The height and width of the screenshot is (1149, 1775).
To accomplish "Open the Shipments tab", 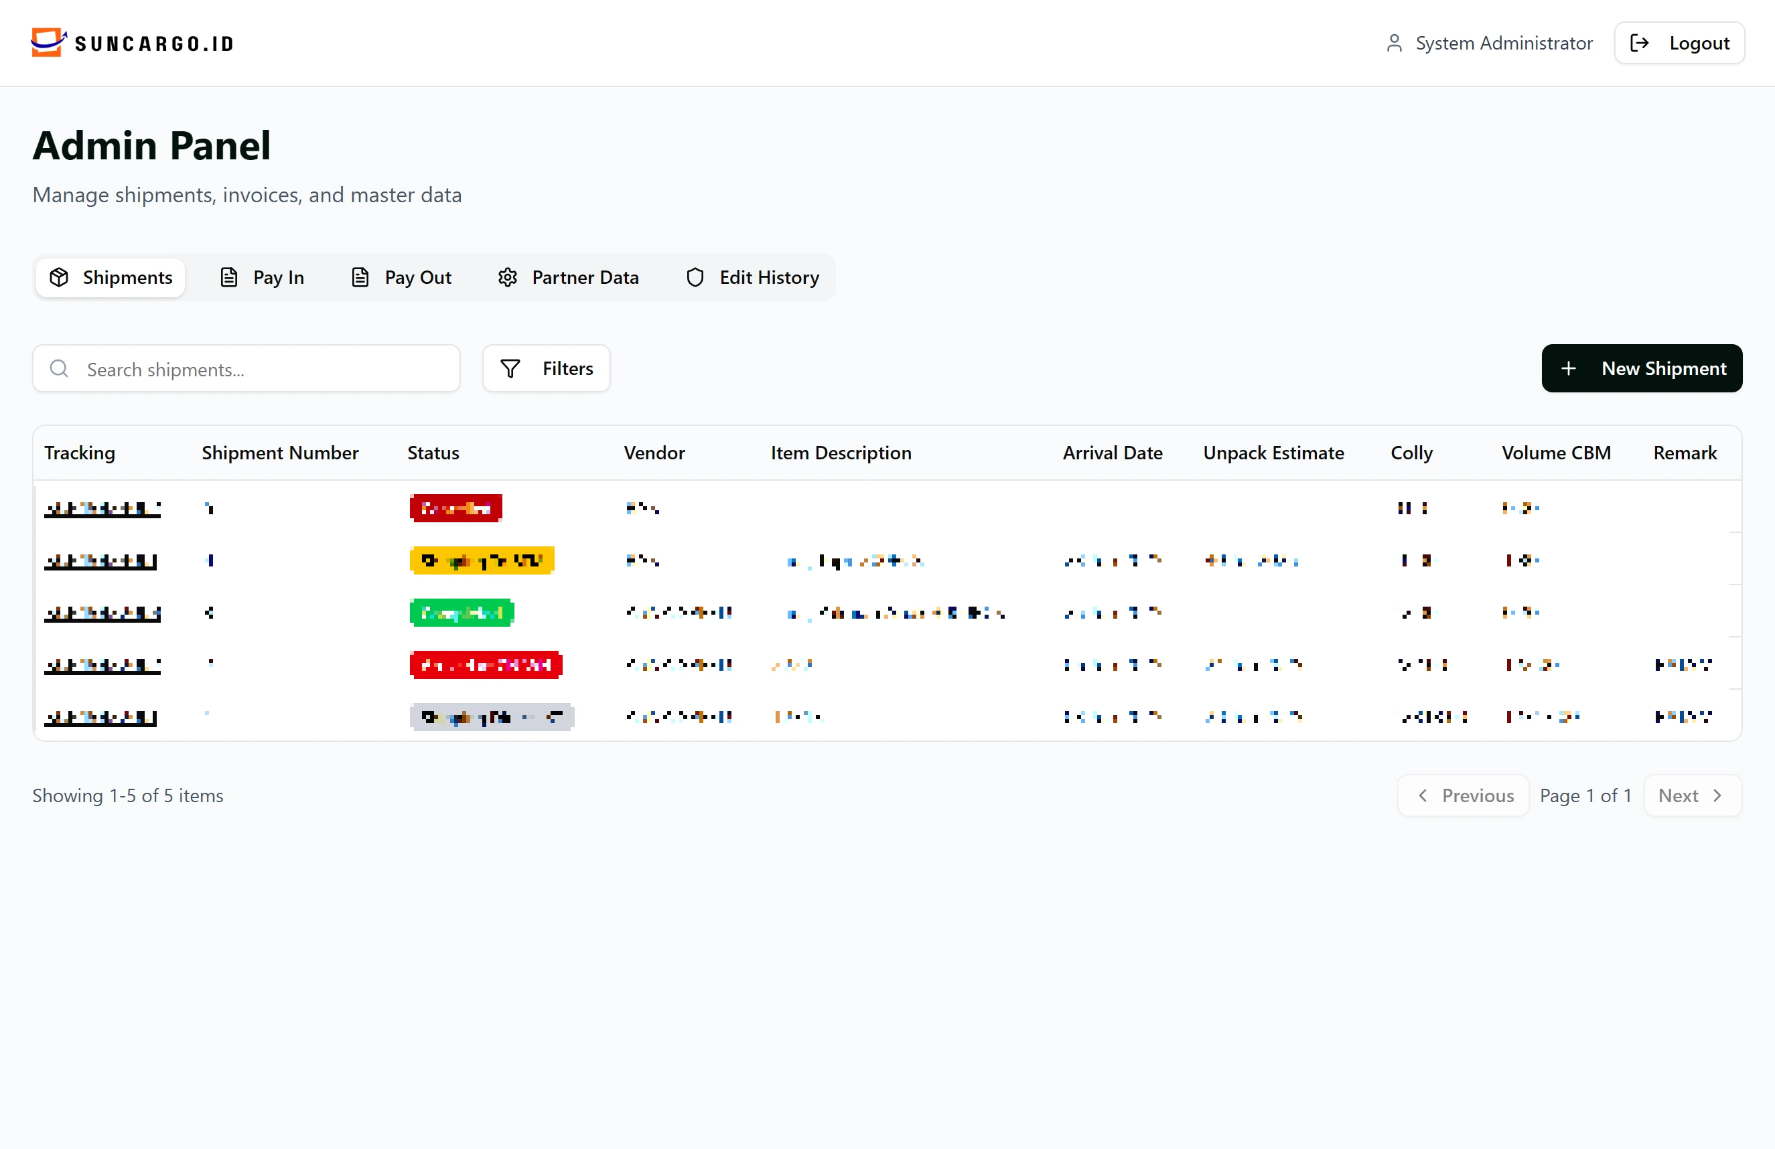I will [x=111, y=277].
